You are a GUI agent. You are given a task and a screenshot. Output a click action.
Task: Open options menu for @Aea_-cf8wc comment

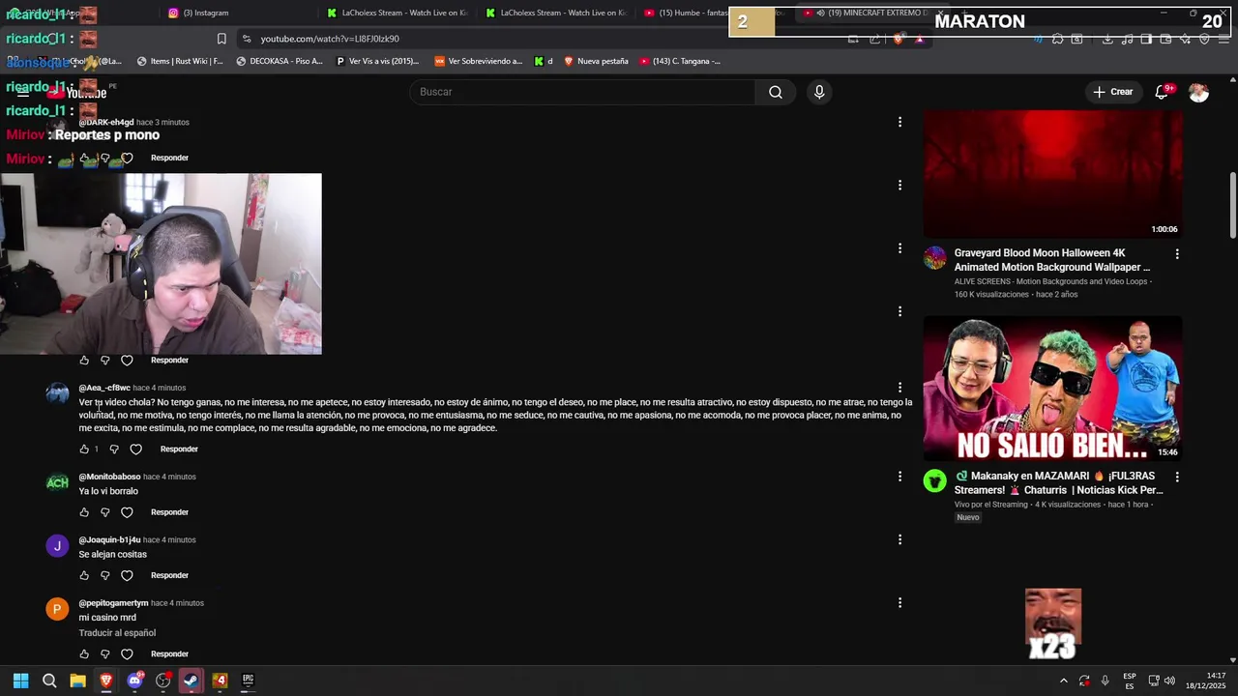[x=899, y=388]
